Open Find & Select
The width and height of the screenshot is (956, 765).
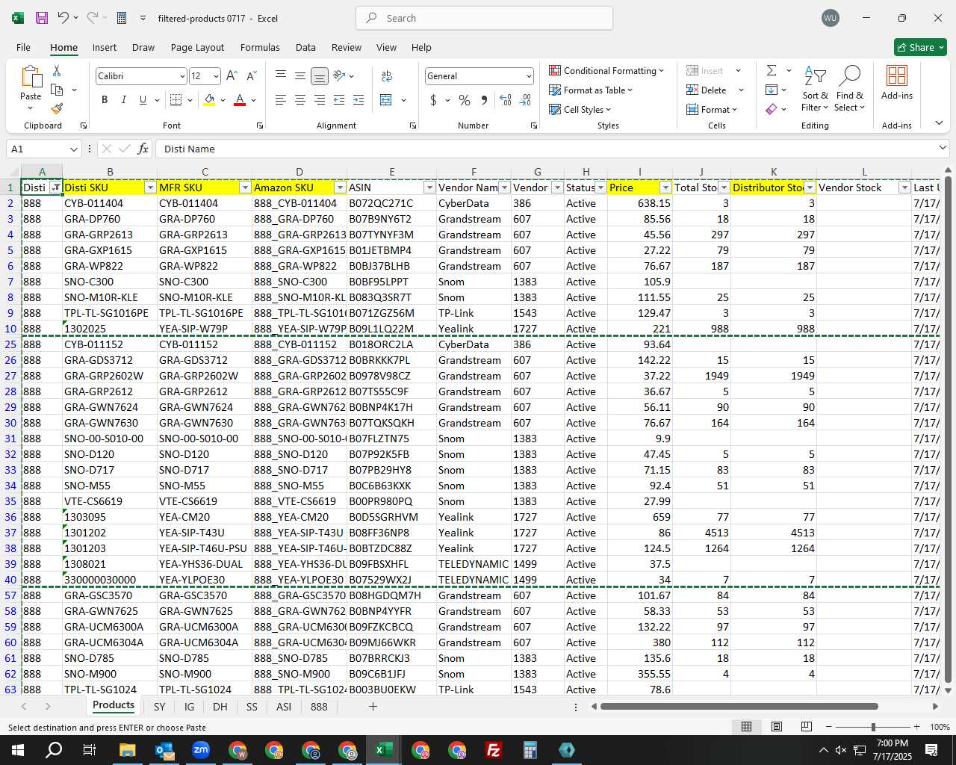pyautogui.click(x=850, y=90)
